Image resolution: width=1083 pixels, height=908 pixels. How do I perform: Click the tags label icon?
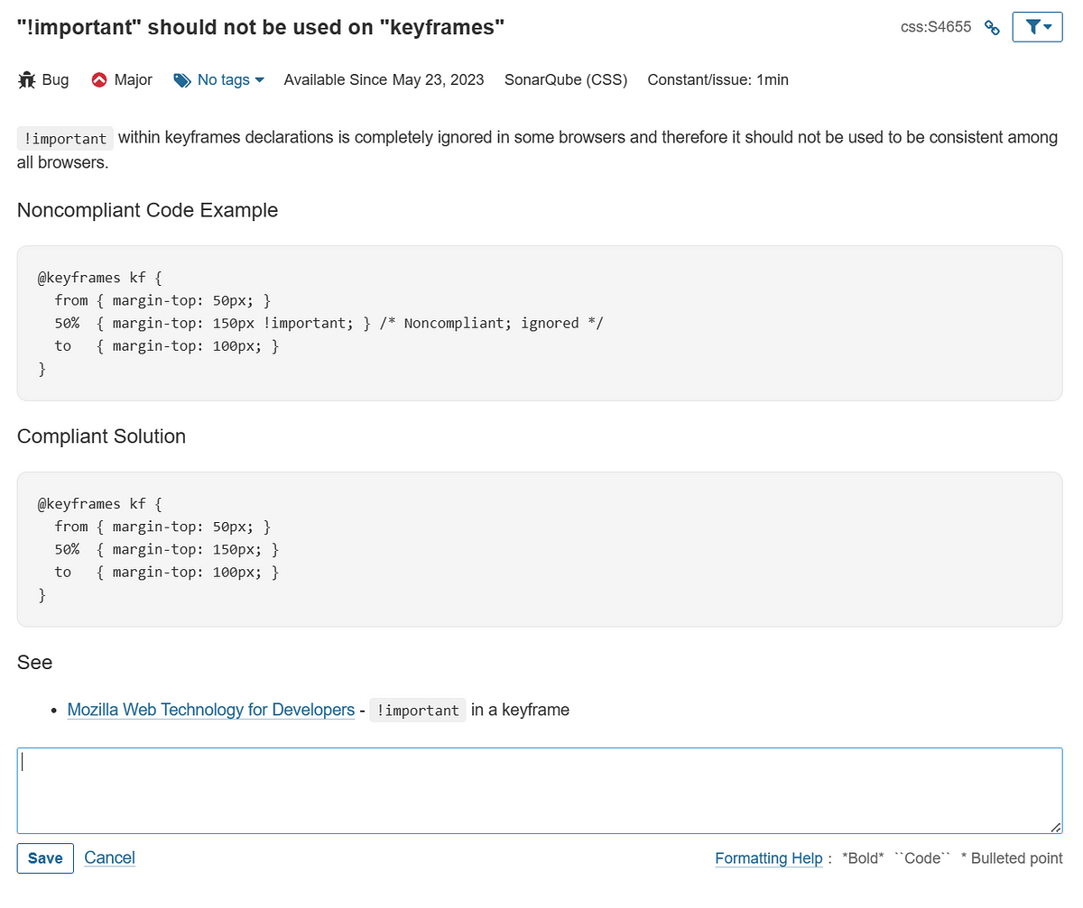182,80
